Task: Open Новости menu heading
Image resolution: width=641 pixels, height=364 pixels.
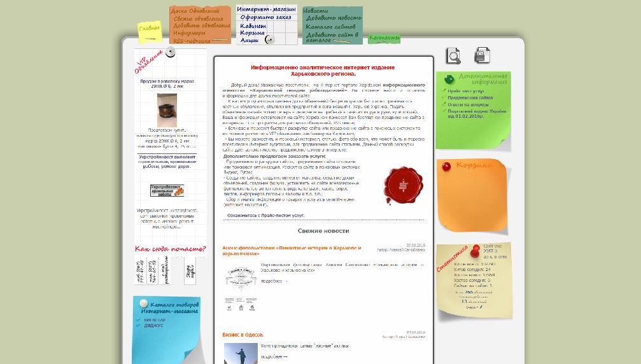Action: click(315, 11)
